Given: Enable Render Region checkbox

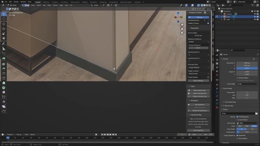Looking at the screenshot, I should coord(237,78).
